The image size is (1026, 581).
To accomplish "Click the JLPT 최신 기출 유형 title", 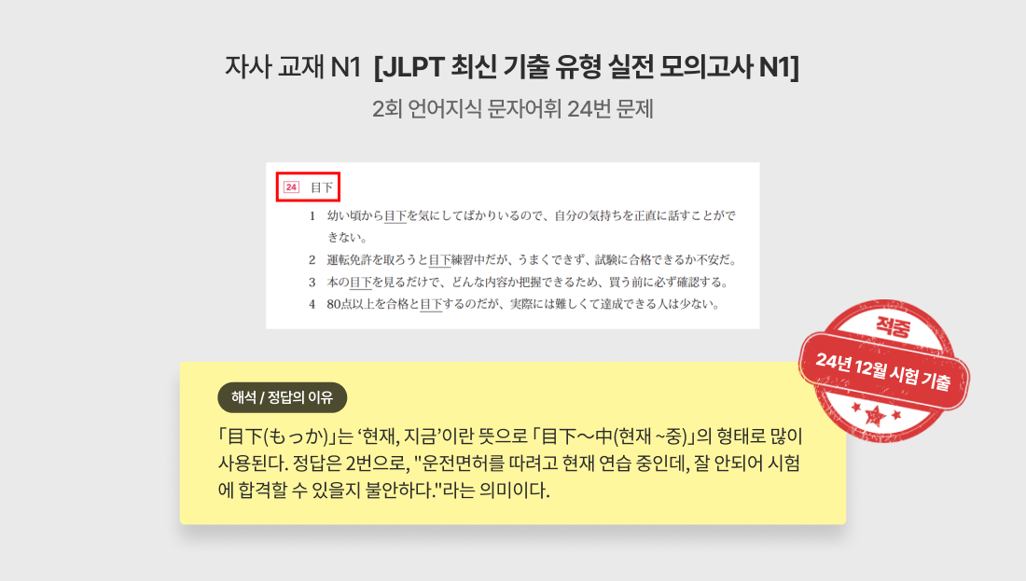I will tap(587, 67).
